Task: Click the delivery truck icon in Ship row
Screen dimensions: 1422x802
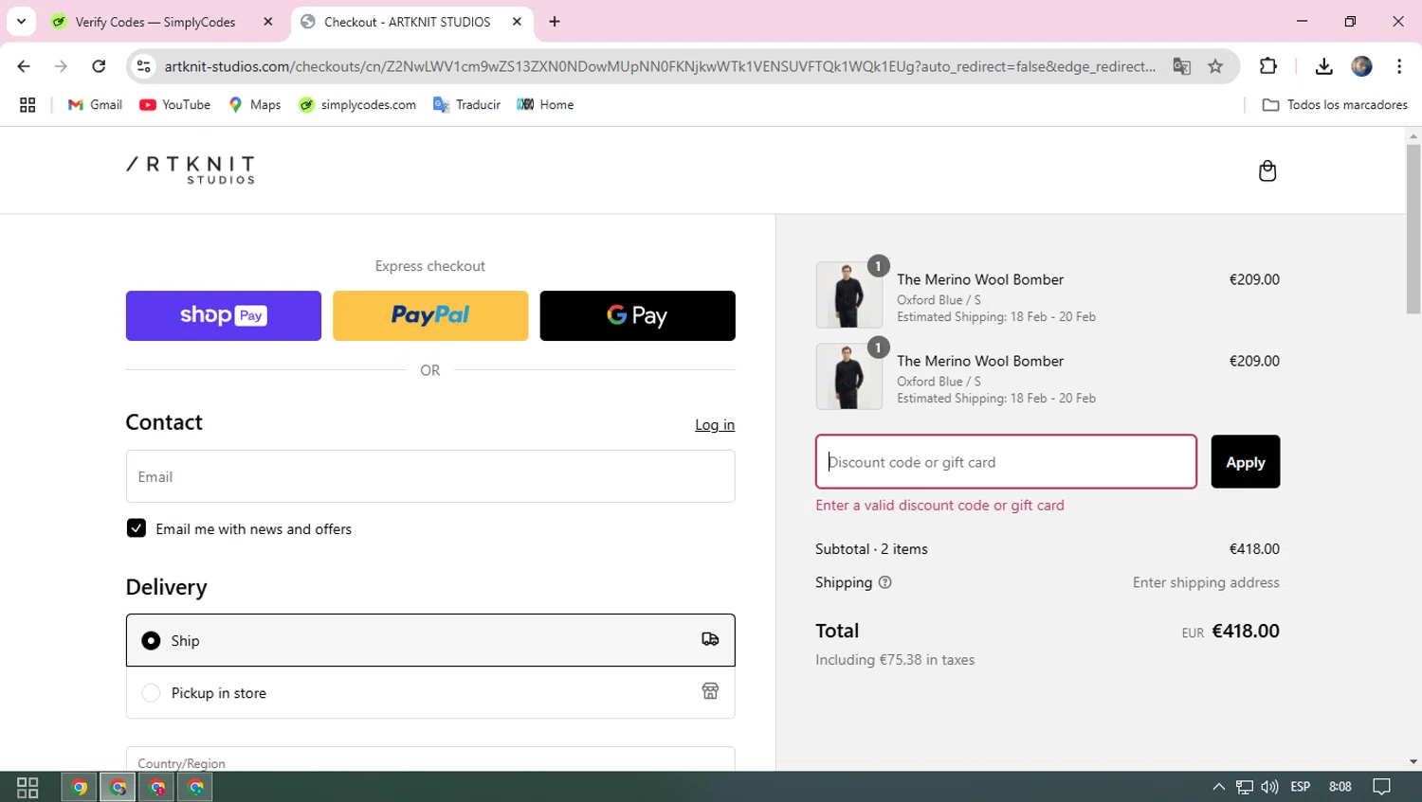Action: (x=710, y=640)
